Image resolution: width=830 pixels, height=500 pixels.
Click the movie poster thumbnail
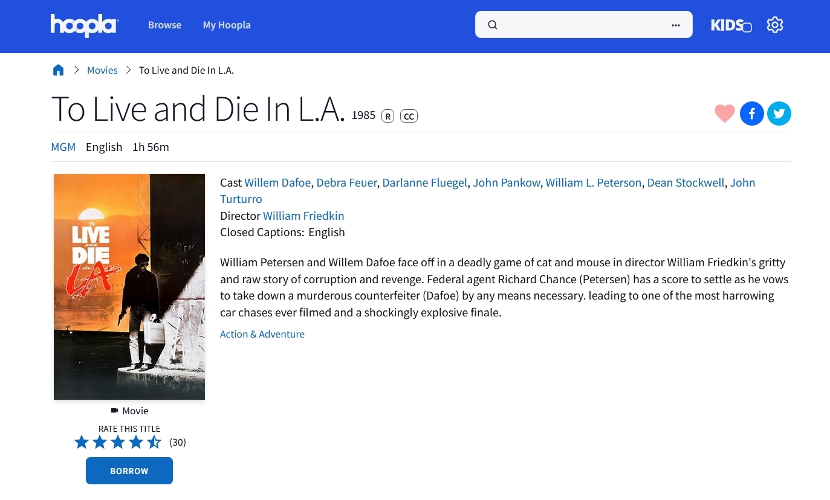pos(129,287)
